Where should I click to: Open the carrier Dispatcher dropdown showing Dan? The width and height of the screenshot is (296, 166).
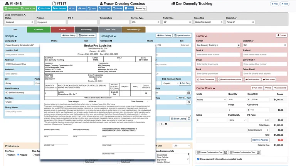[265, 45]
